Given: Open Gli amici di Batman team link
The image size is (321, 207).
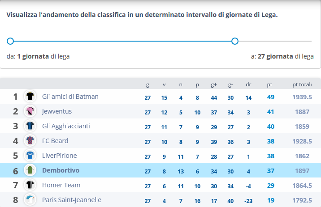Looking at the screenshot, I should pos(70,97).
